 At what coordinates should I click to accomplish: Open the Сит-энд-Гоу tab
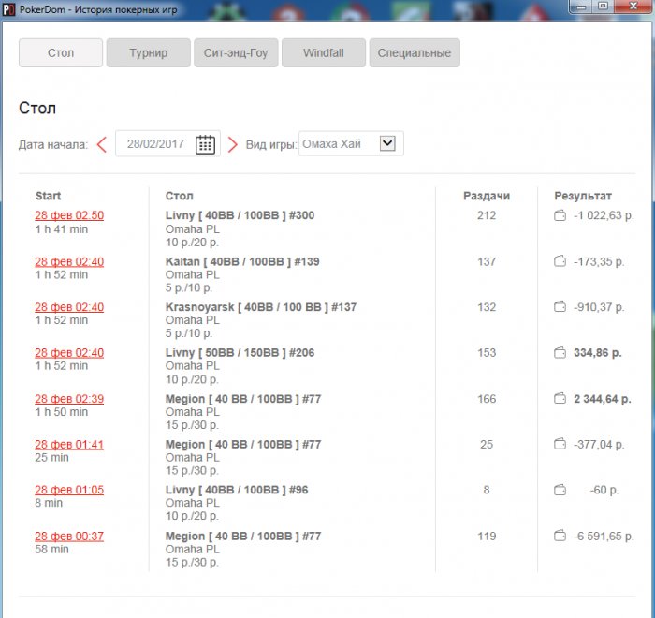(x=236, y=52)
